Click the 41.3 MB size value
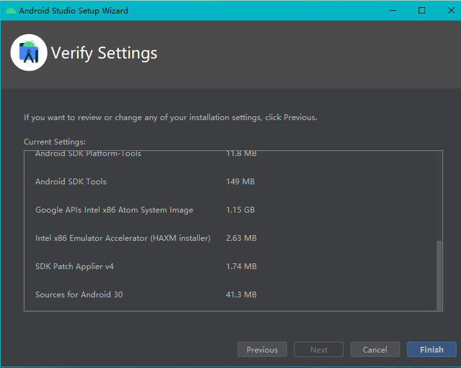The width and height of the screenshot is (461, 368). (241, 294)
